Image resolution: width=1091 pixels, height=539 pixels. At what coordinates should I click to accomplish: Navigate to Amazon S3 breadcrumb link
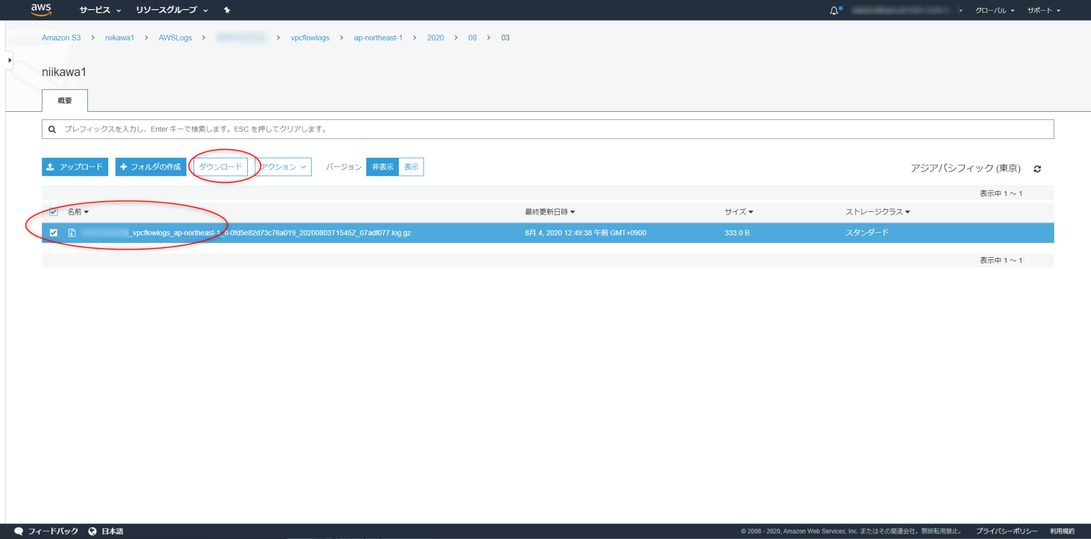61,37
